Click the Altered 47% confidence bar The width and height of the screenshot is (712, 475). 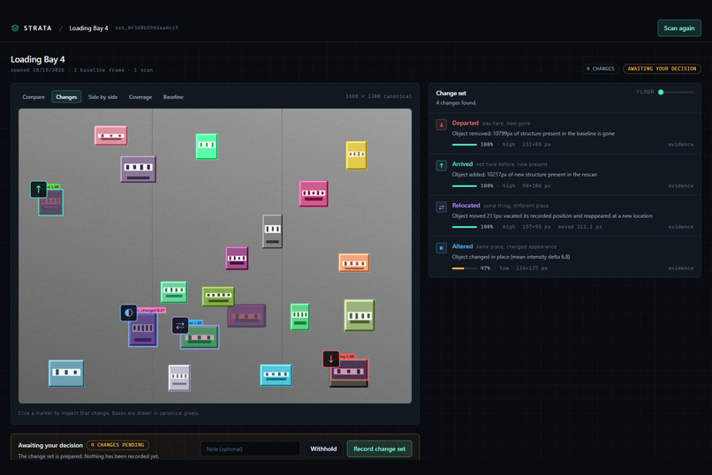coord(465,268)
